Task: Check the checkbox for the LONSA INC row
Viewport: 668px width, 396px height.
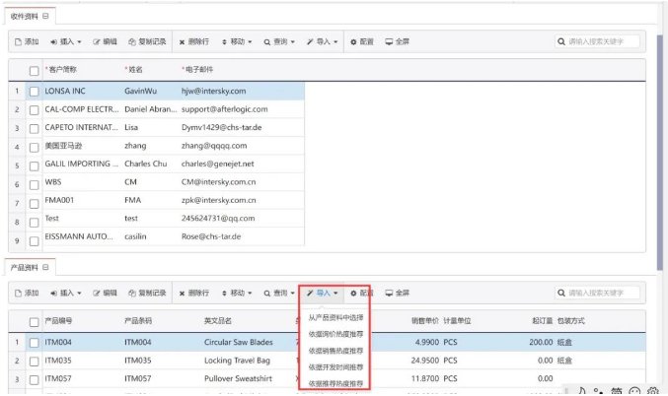Action: (35, 91)
